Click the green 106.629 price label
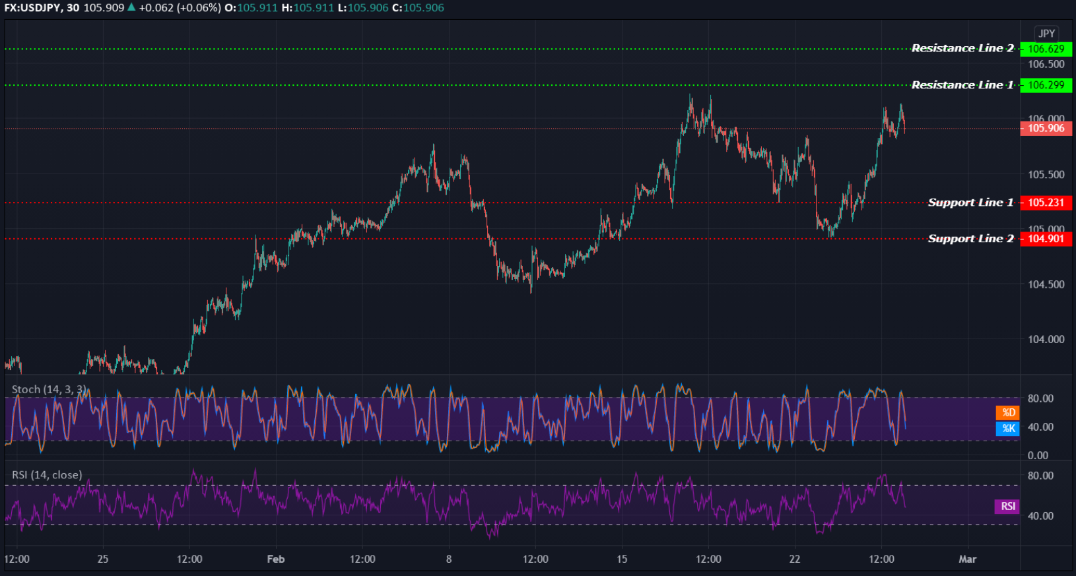 (1046, 49)
